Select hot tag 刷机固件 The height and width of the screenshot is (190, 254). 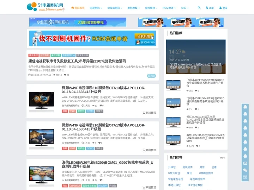click(x=188, y=167)
